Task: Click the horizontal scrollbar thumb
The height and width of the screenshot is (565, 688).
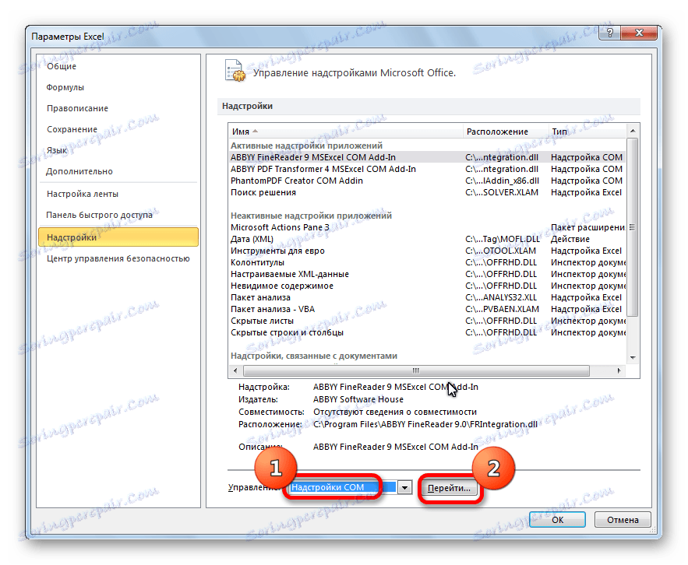Action: 416,370
